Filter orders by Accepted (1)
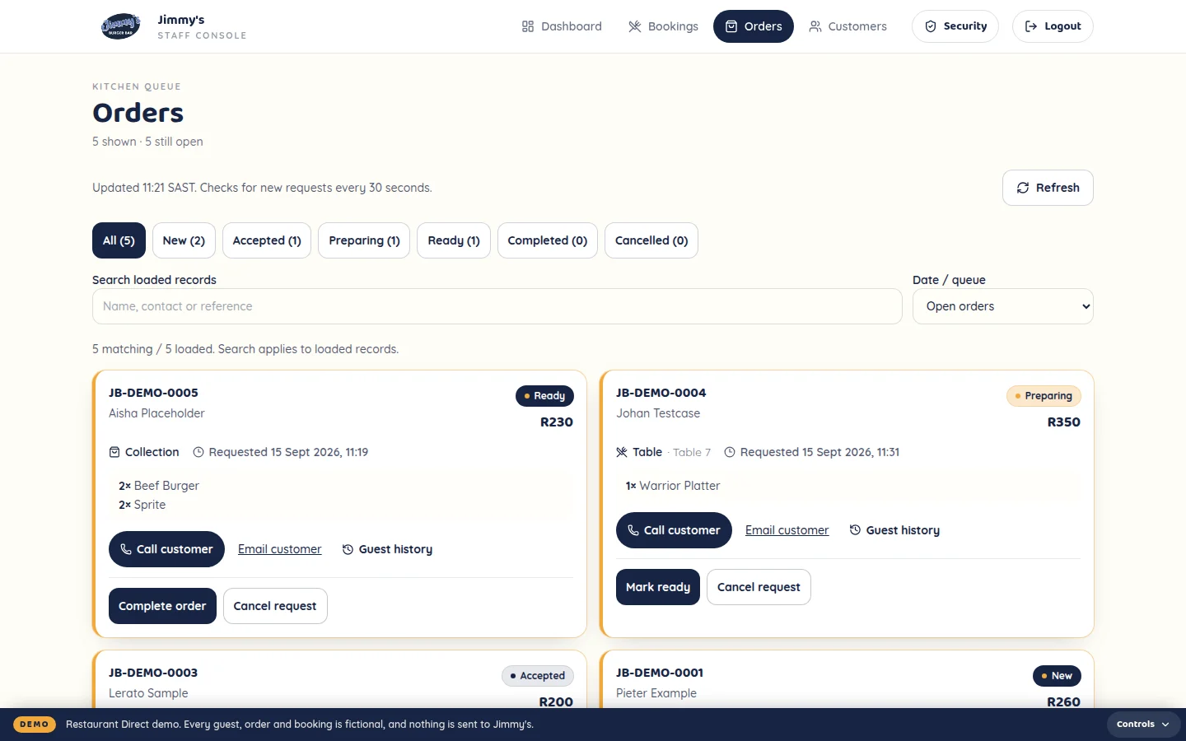Screen dimensions: 1186x741 click(x=267, y=240)
